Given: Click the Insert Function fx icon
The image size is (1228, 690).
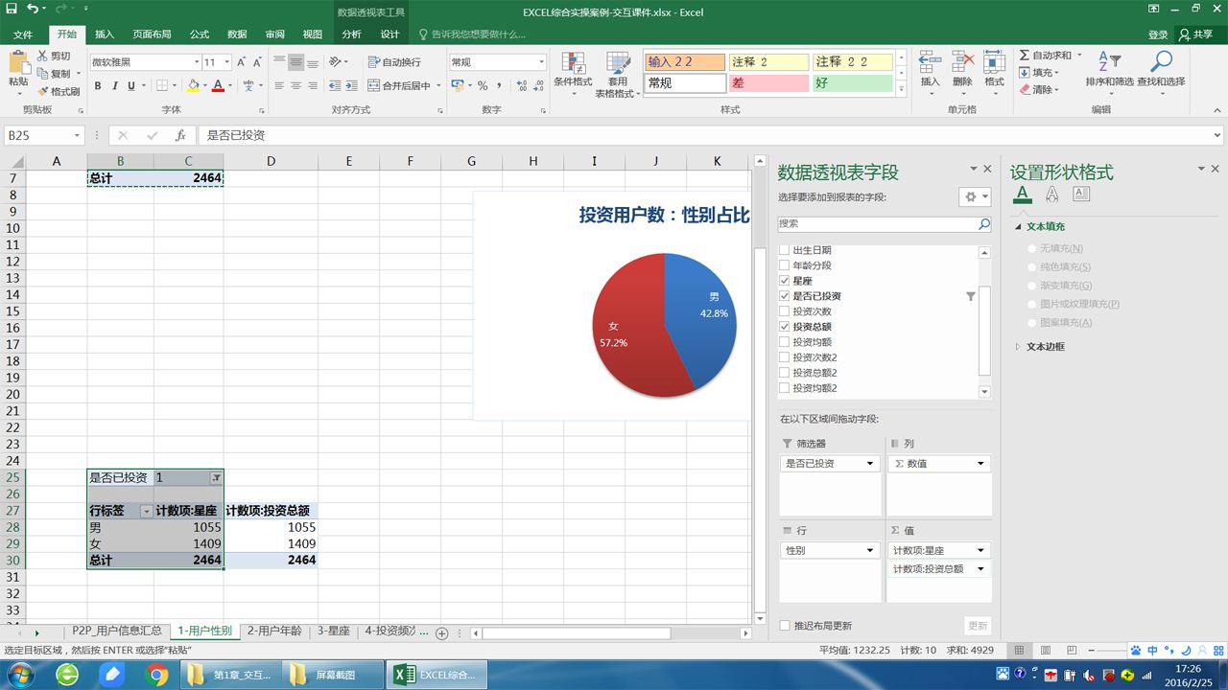Looking at the screenshot, I should [x=180, y=136].
